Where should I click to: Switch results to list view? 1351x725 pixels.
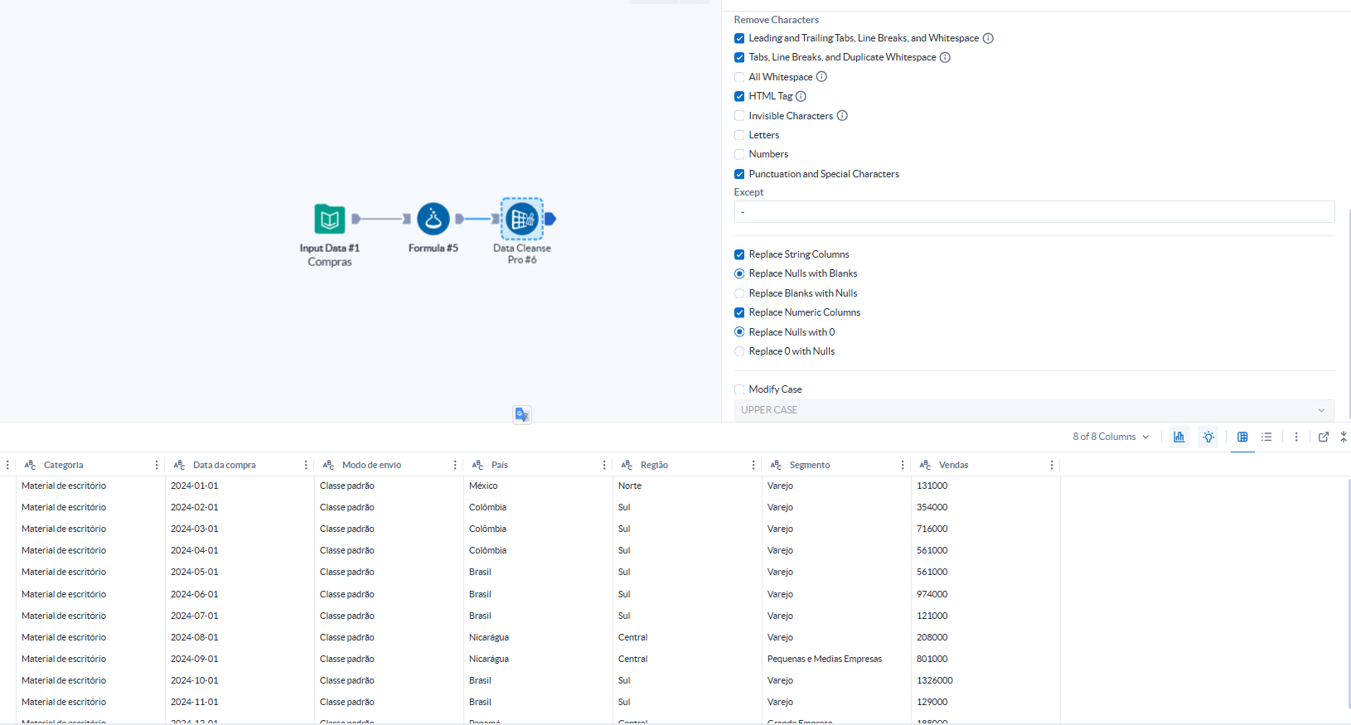tap(1266, 437)
